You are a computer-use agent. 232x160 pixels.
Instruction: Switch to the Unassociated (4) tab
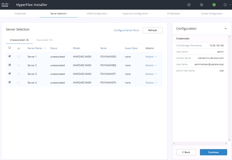coord(19,40)
